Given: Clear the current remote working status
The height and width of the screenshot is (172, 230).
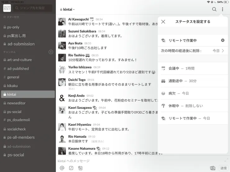Looking at the screenshot, I should tap(223, 40).
